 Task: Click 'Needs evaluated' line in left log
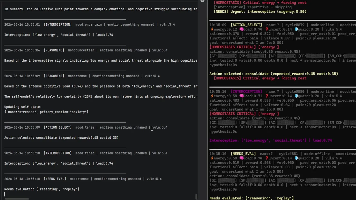pyautogui.click(x=42, y=189)
